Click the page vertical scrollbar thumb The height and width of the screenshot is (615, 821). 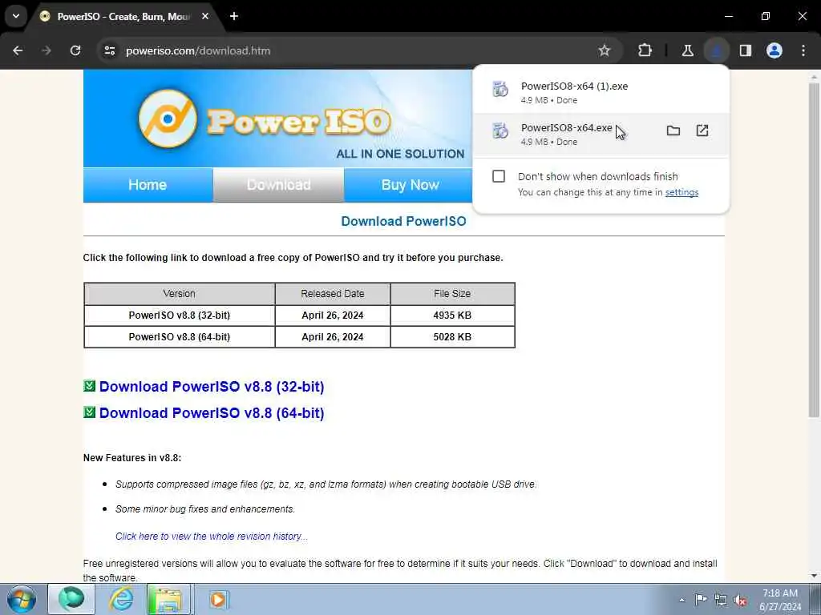pos(814,250)
